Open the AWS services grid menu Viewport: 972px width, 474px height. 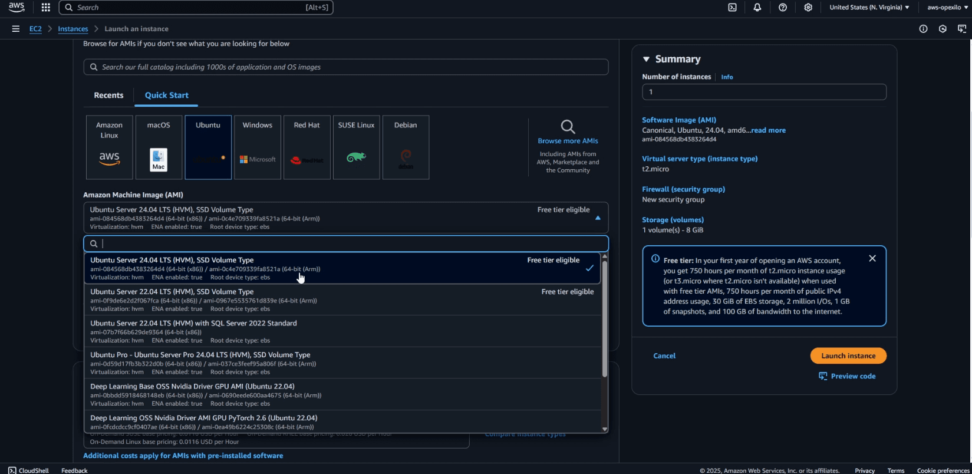(x=45, y=8)
